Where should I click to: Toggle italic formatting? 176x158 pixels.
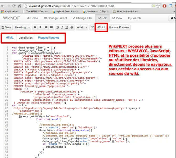click(62, 27)
